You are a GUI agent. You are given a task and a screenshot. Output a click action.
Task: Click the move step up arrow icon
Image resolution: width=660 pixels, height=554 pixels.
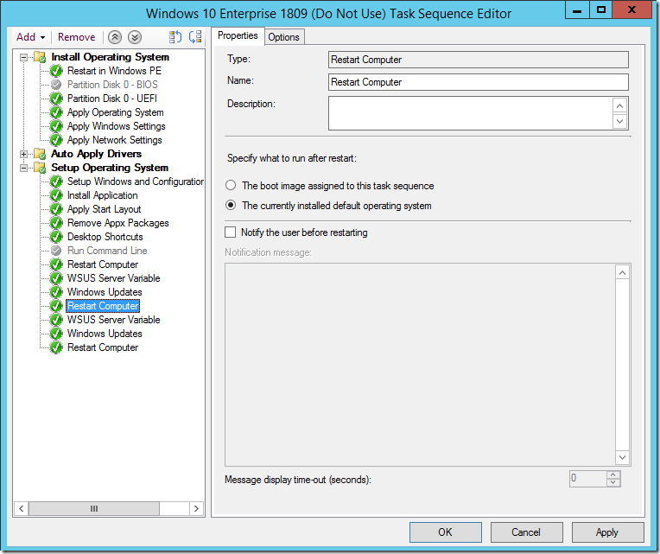(115, 37)
